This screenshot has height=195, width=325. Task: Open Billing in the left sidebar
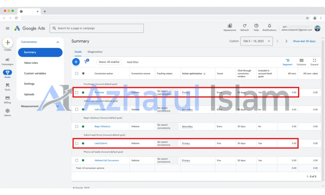tap(8, 100)
